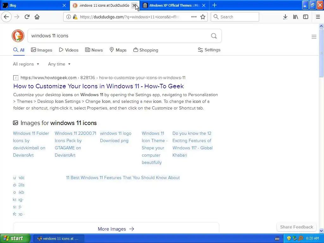The width and height of the screenshot is (324, 243).
Task: Open Windows 11 22000.71 Icons Pack link
Action: [x=75, y=144]
